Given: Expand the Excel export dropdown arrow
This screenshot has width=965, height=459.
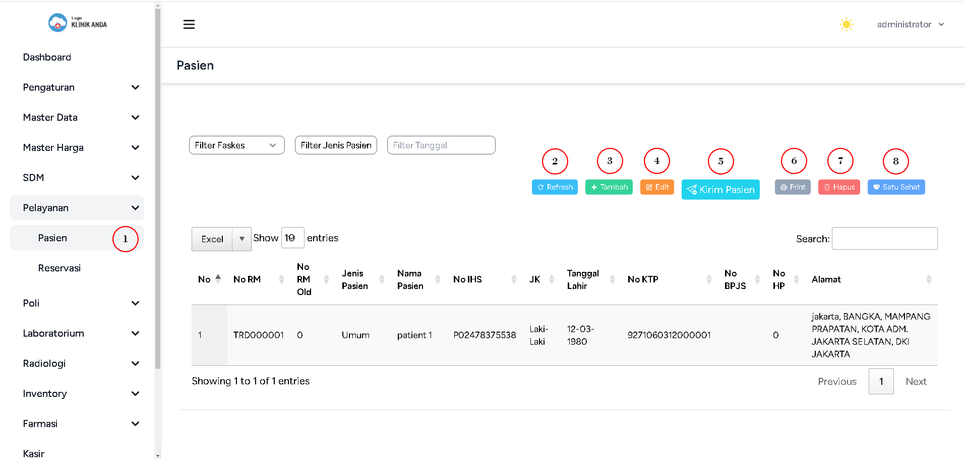Looking at the screenshot, I should coord(242,239).
